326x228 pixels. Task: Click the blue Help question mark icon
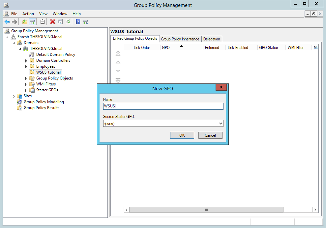(78, 22)
